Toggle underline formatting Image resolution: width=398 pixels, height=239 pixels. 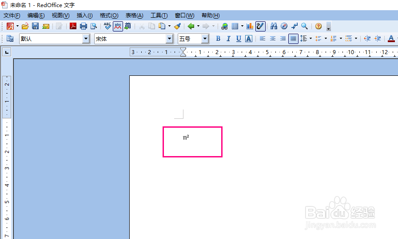point(239,39)
